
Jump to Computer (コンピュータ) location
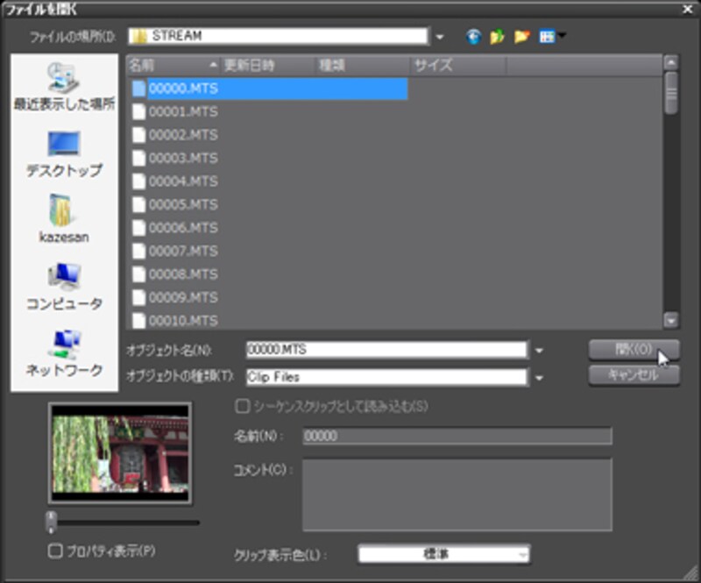coord(64,288)
